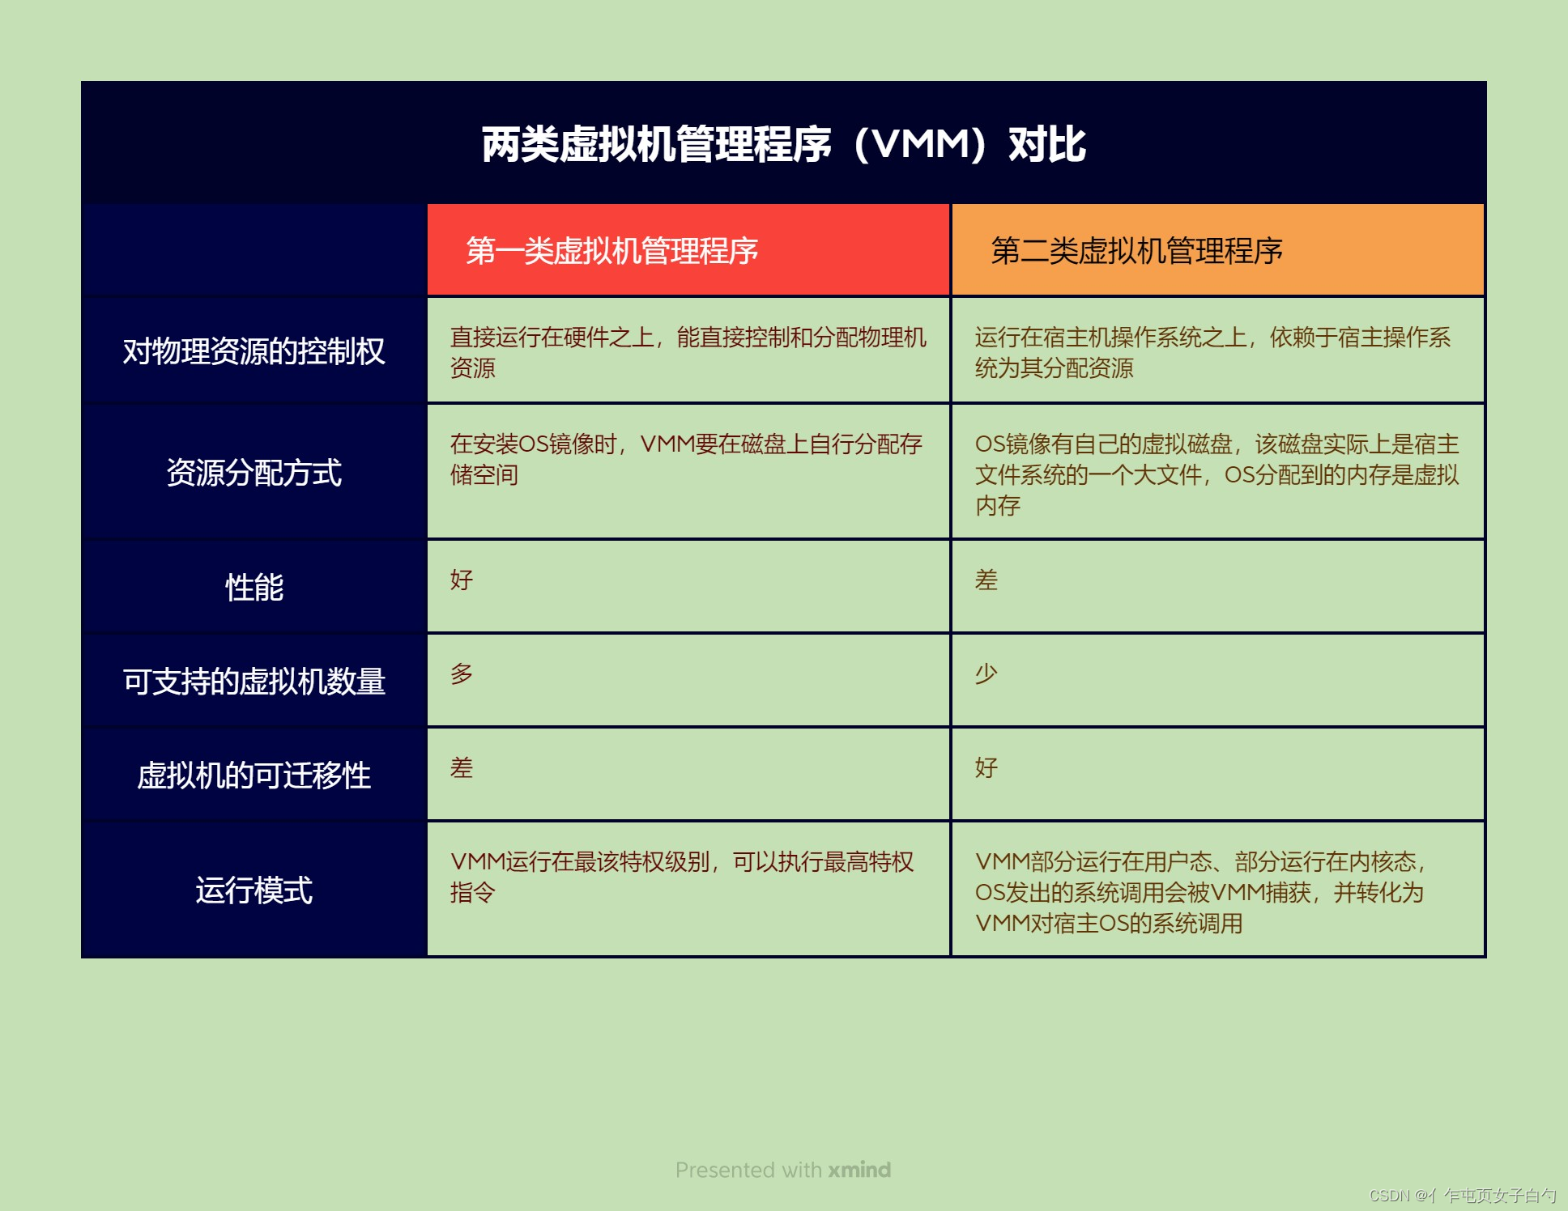Click the '多' cell under first-type column
This screenshot has height=1211, width=1568.
coord(462,674)
